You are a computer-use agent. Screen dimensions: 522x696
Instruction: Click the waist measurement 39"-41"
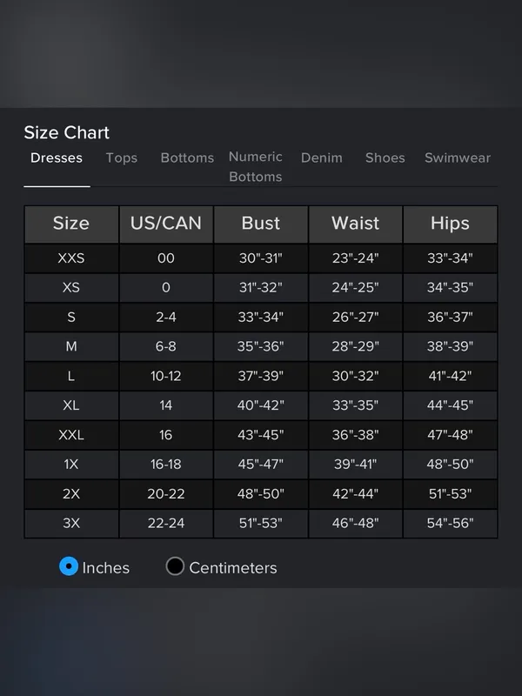[356, 465]
